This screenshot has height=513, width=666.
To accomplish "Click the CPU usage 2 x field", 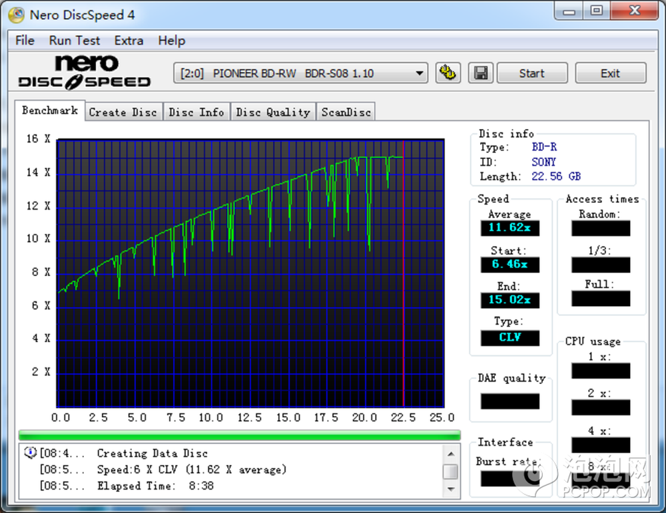I will coord(601,407).
